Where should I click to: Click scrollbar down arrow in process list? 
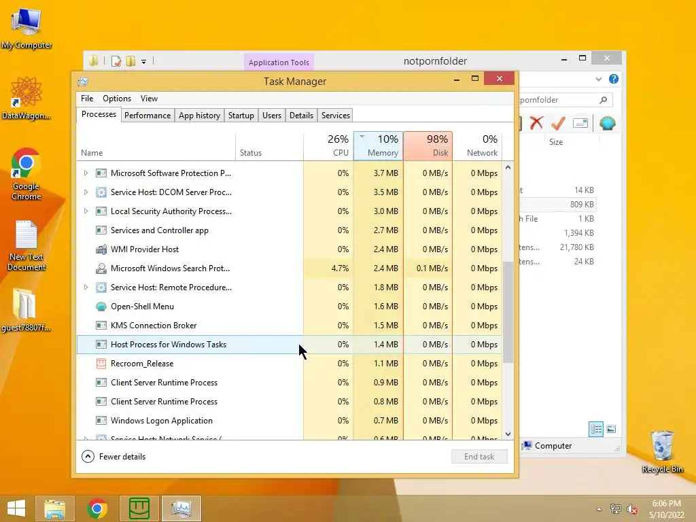[x=508, y=434]
